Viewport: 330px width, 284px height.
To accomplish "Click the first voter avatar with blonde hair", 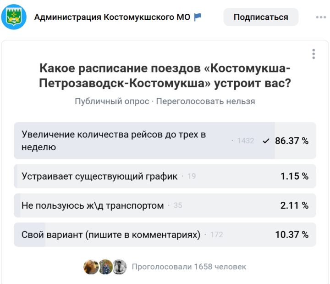I will click(91, 267).
